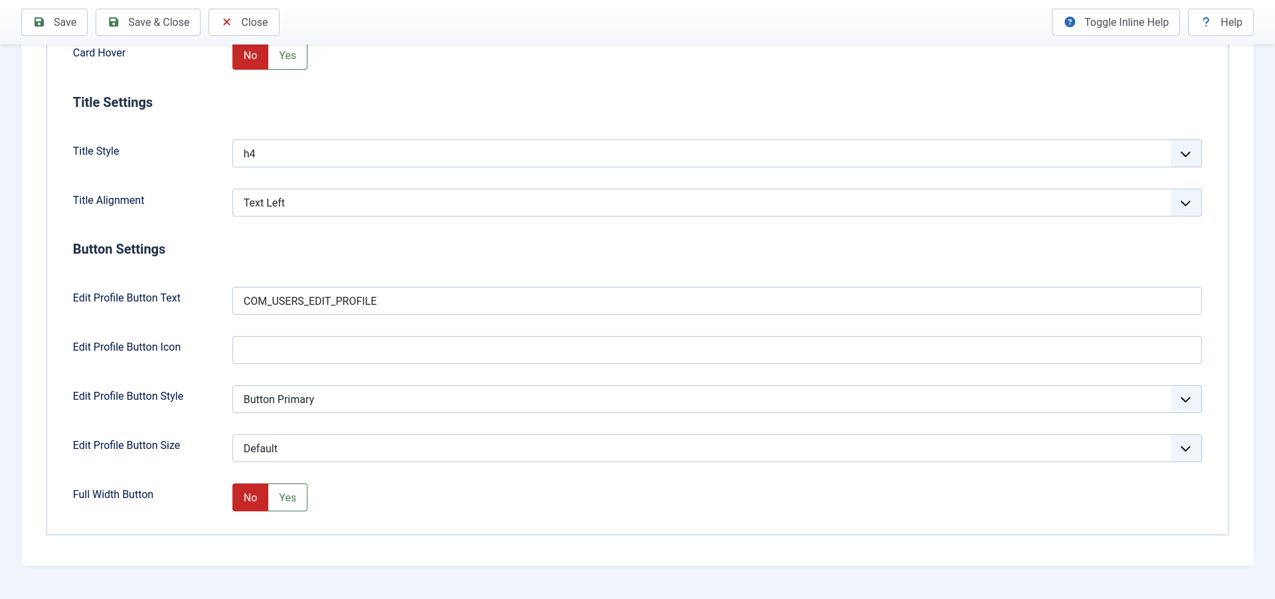
Task: Expand Edit Profile Button Size dropdown
Action: click(717, 448)
